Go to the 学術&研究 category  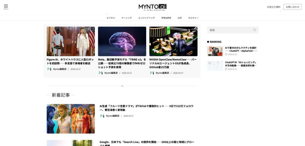pos(166,18)
